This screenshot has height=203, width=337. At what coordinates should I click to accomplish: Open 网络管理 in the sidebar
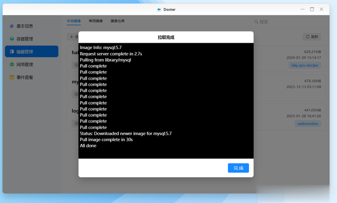32,64
